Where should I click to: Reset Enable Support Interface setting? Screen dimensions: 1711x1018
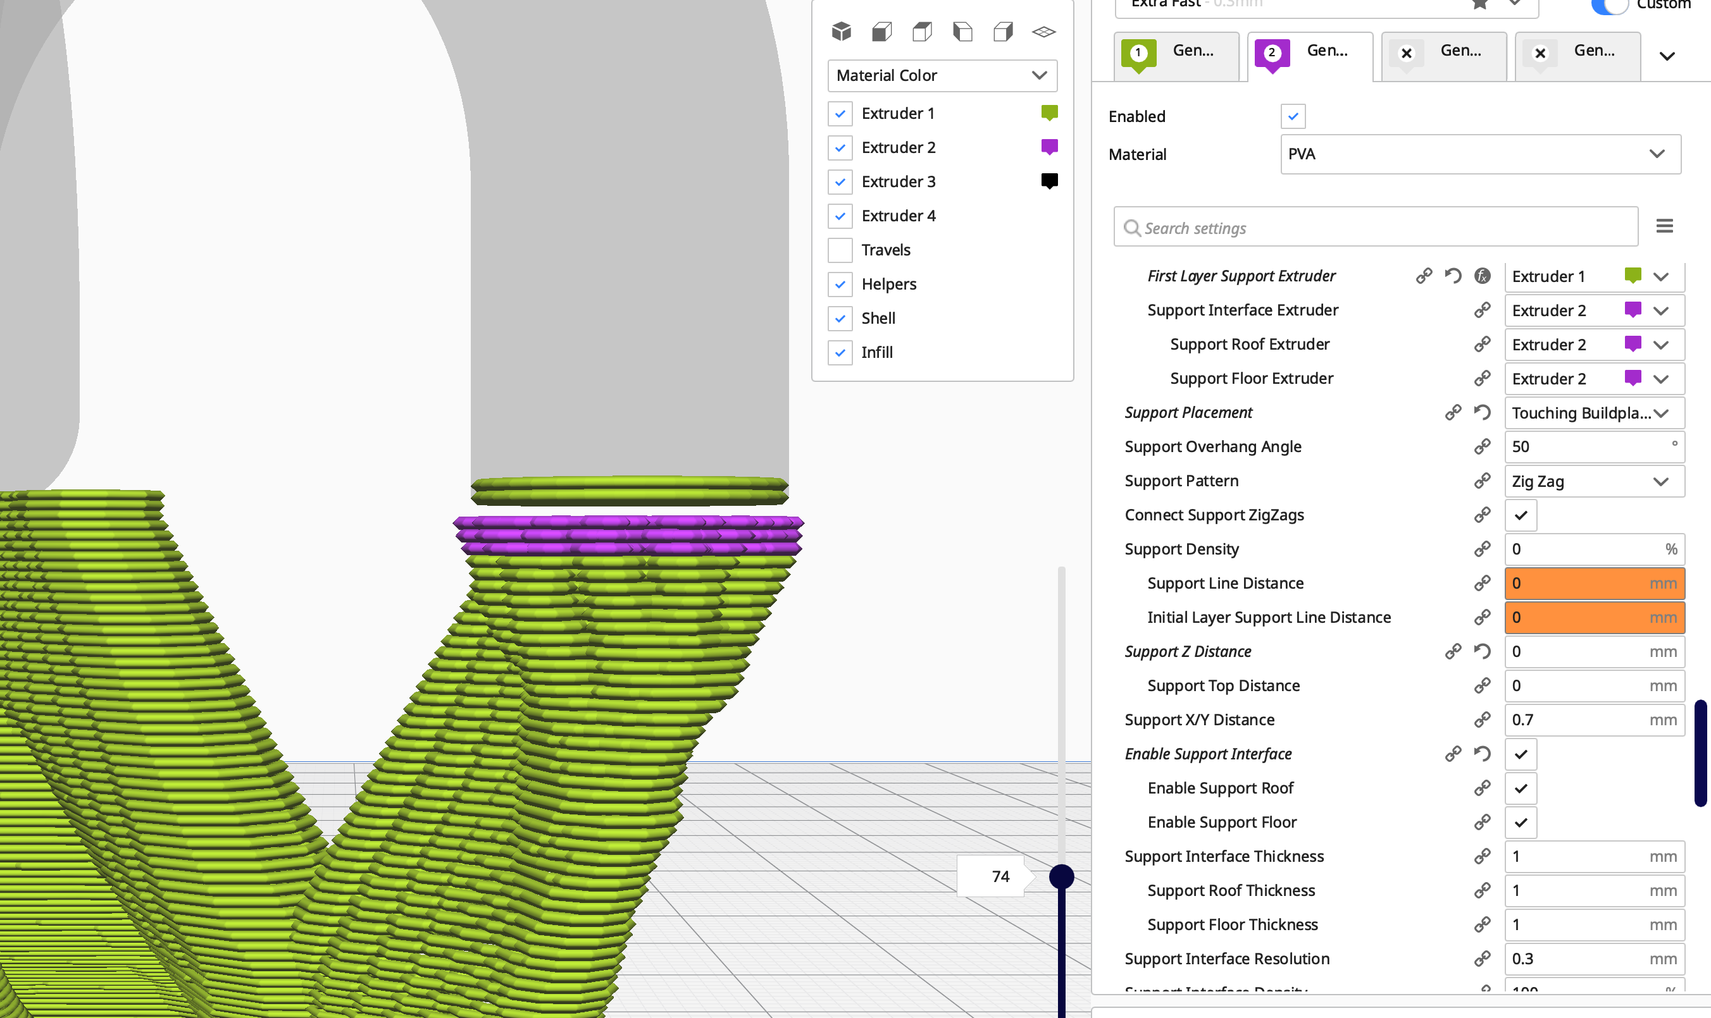point(1483,754)
